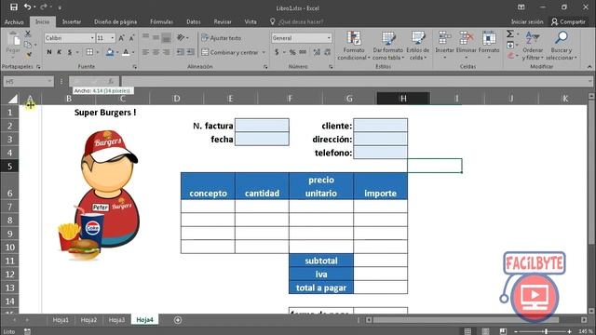Add a new sheet with plus icon
The width and height of the screenshot is (596, 335).
tap(178, 320)
